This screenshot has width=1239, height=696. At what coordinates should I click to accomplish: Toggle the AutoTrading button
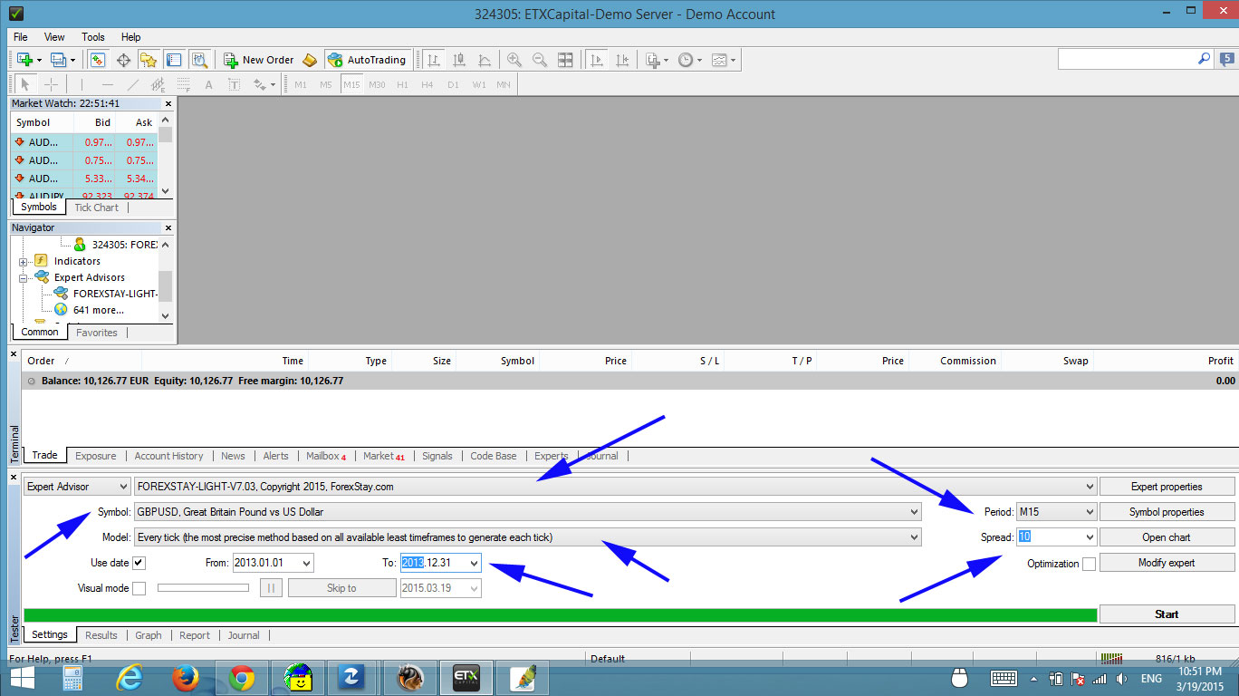point(368,60)
